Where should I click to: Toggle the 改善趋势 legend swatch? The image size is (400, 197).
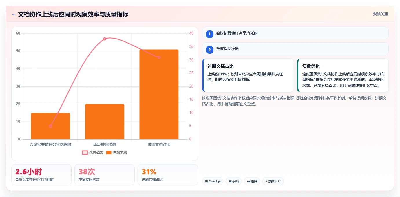(x=85, y=152)
